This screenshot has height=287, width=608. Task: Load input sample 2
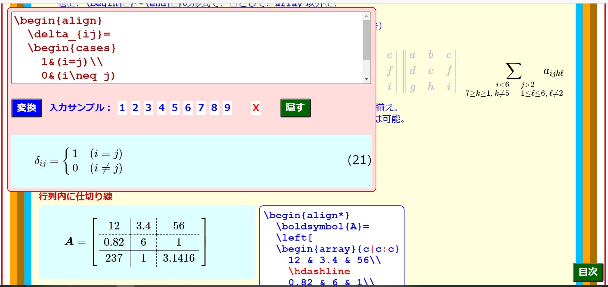pyautogui.click(x=135, y=108)
